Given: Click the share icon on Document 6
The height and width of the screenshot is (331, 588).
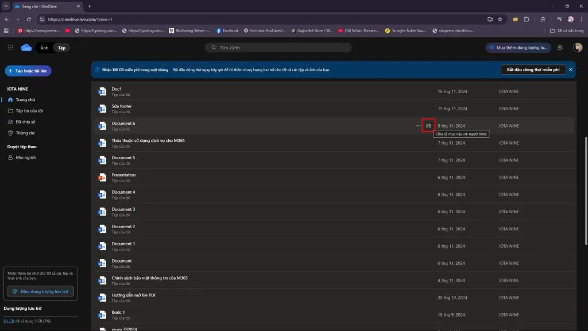Looking at the screenshot, I should pyautogui.click(x=428, y=126).
